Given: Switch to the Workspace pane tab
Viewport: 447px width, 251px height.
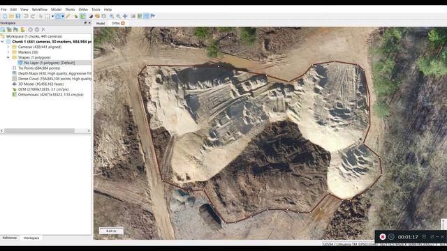Looking at the screenshot, I should pos(31,238).
